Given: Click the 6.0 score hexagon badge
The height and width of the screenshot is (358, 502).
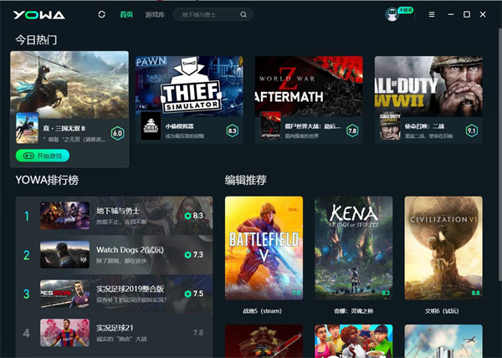Looking at the screenshot, I should pyautogui.click(x=117, y=133).
